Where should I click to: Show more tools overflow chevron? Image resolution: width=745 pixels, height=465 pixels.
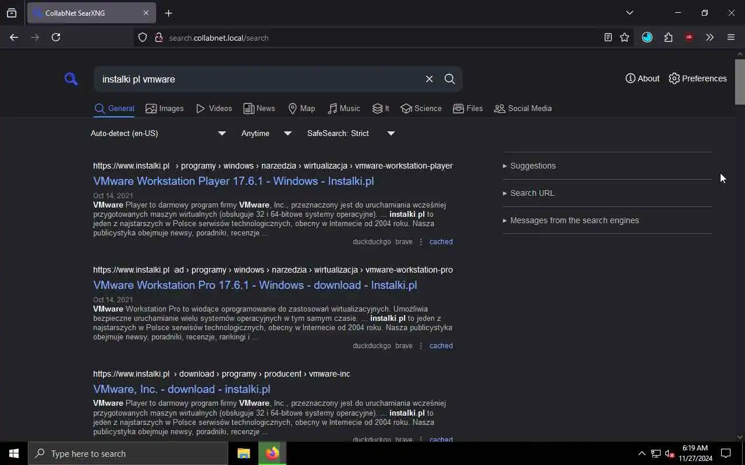click(709, 37)
